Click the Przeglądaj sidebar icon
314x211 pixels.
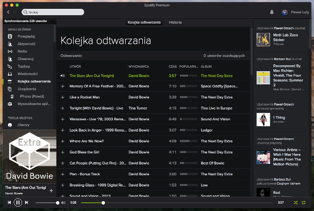click(x=10, y=36)
